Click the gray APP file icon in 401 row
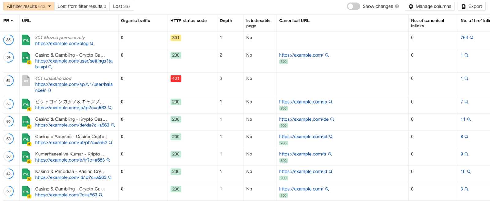The image size is (490, 201). [x=26, y=81]
